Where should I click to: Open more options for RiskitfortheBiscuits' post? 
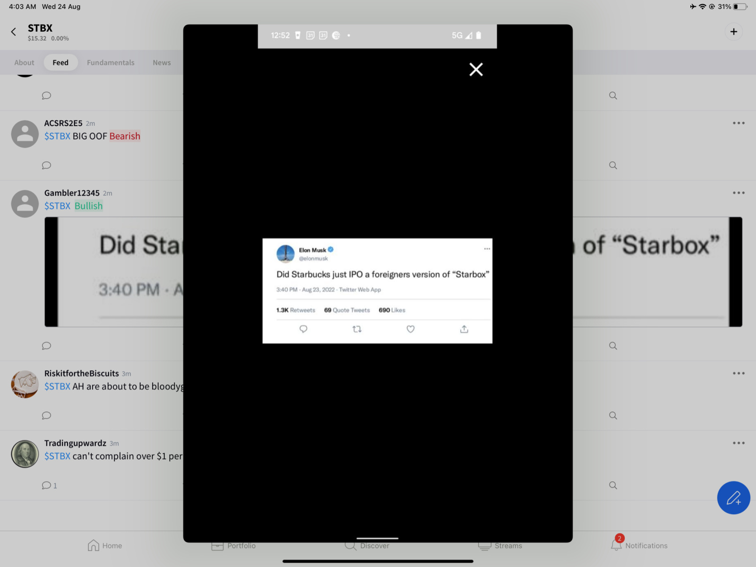point(739,373)
